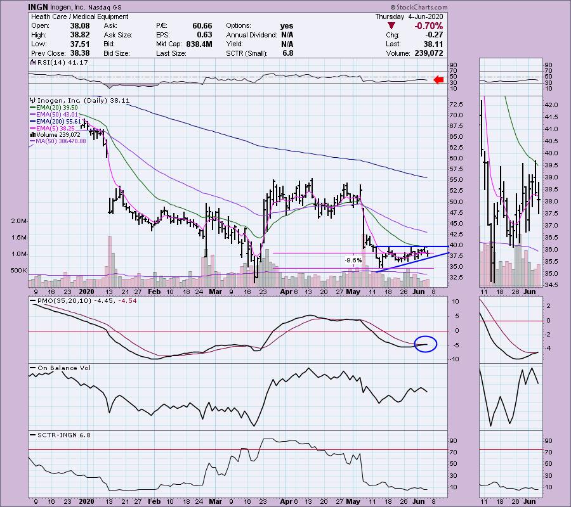Image resolution: width=571 pixels, height=507 pixels.
Task: Click the Yield N/A value
Action: tap(287, 44)
